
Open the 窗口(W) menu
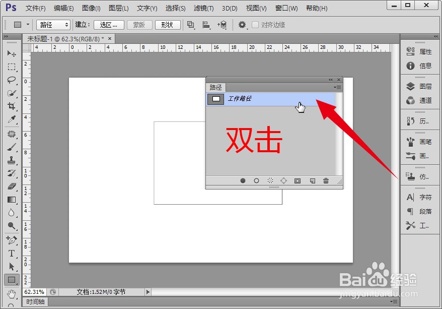pyautogui.click(x=286, y=8)
